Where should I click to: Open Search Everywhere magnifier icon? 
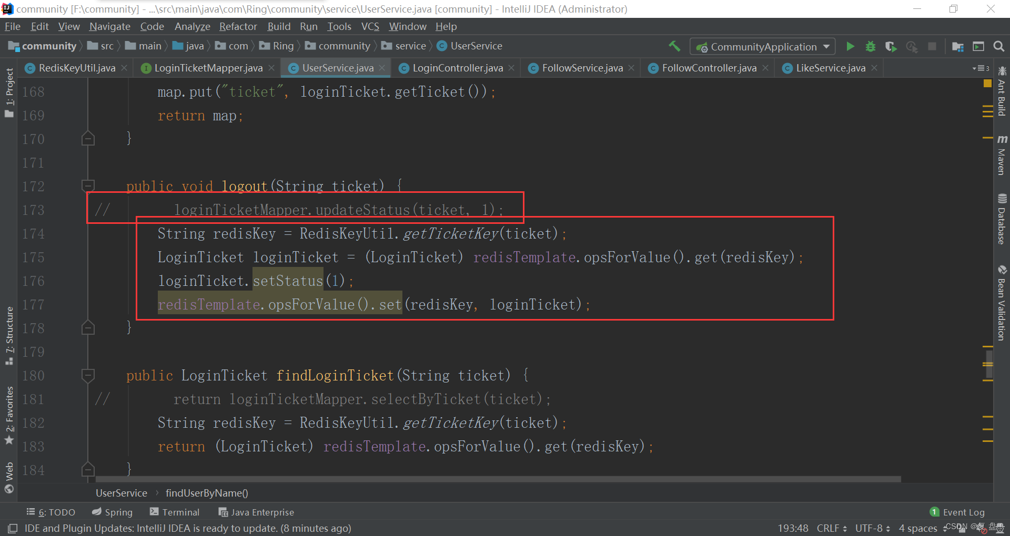[998, 47]
